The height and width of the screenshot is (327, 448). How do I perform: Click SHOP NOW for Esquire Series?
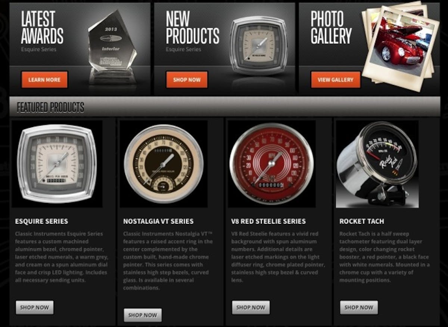pyautogui.click(x=35, y=308)
